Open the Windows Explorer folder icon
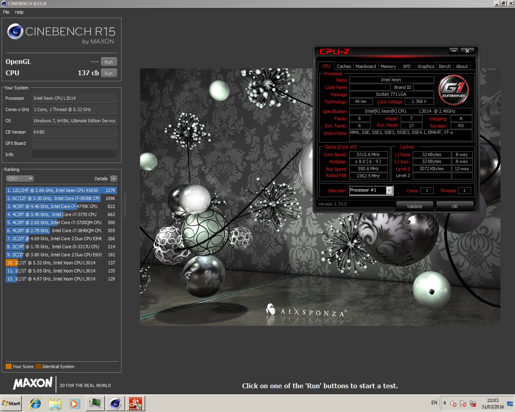 tap(55, 404)
